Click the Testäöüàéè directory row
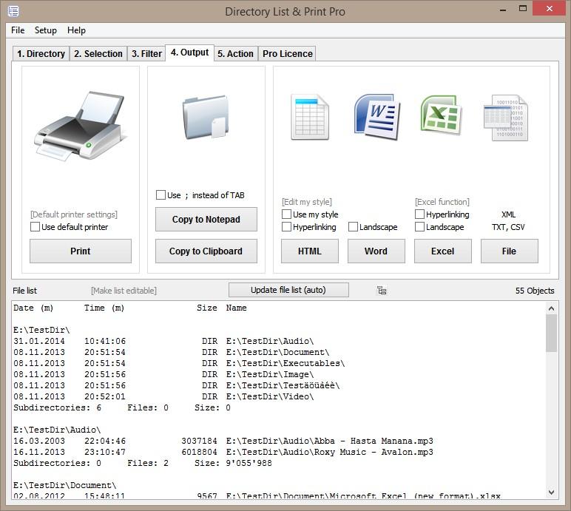This screenshot has width=571, height=511. point(176,385)
